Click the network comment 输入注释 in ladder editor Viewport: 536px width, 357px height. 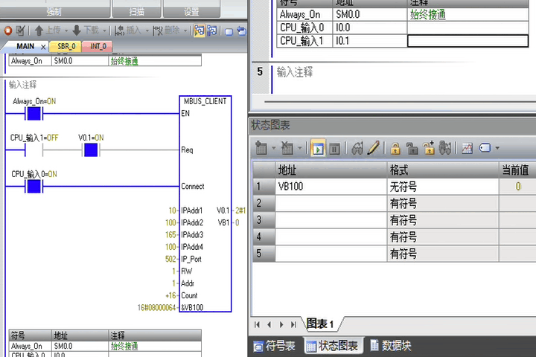coord(22,85)
